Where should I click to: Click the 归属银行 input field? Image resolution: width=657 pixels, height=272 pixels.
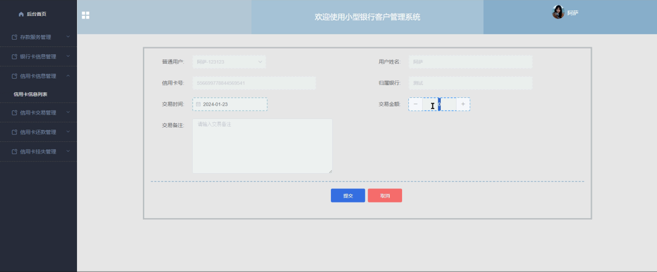tap(471, 83)
